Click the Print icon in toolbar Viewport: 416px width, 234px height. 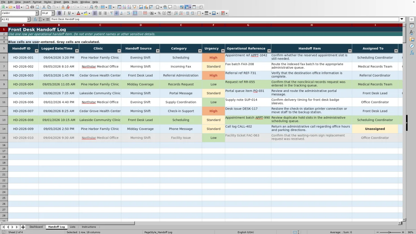click(32, 7)
